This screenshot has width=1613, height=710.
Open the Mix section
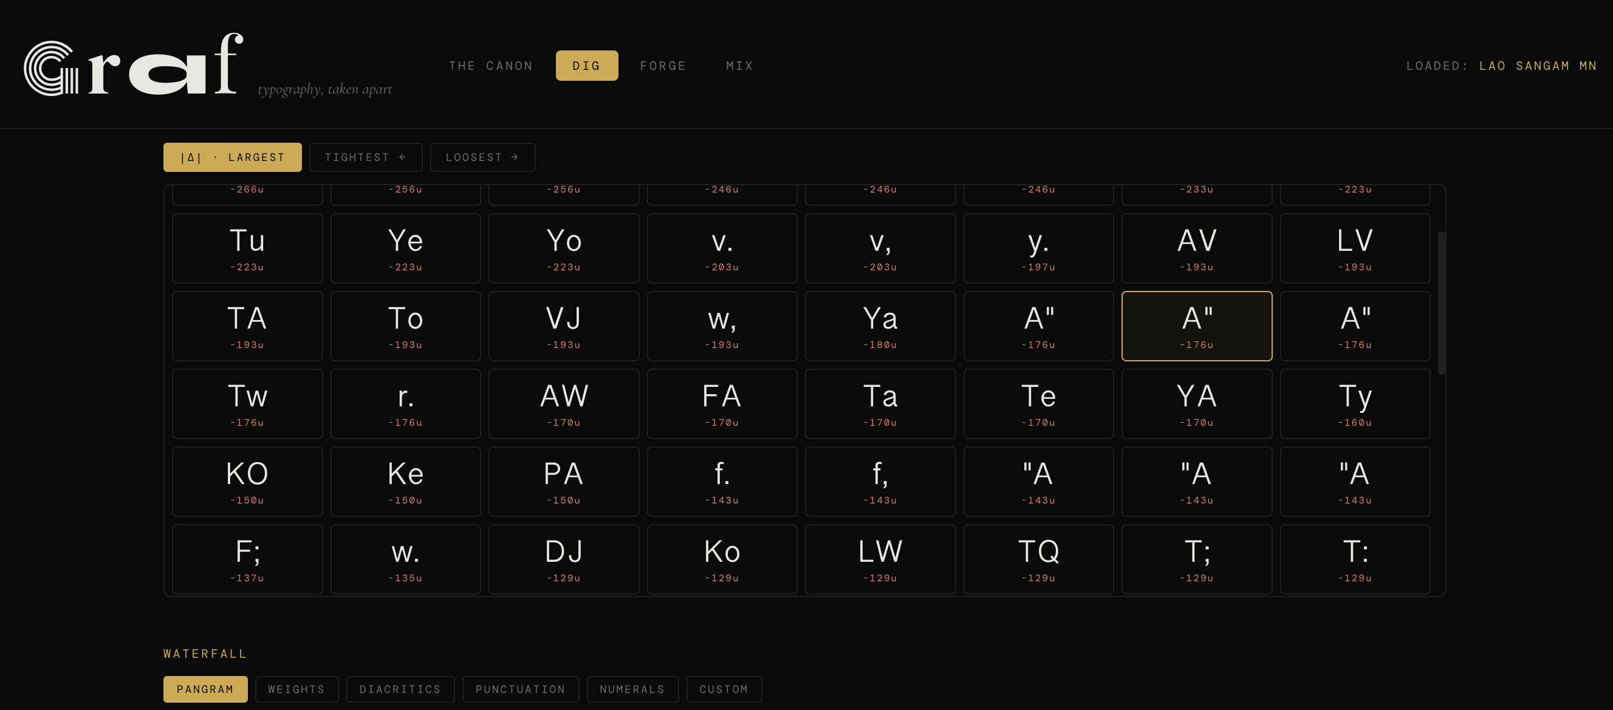point(739,66)
